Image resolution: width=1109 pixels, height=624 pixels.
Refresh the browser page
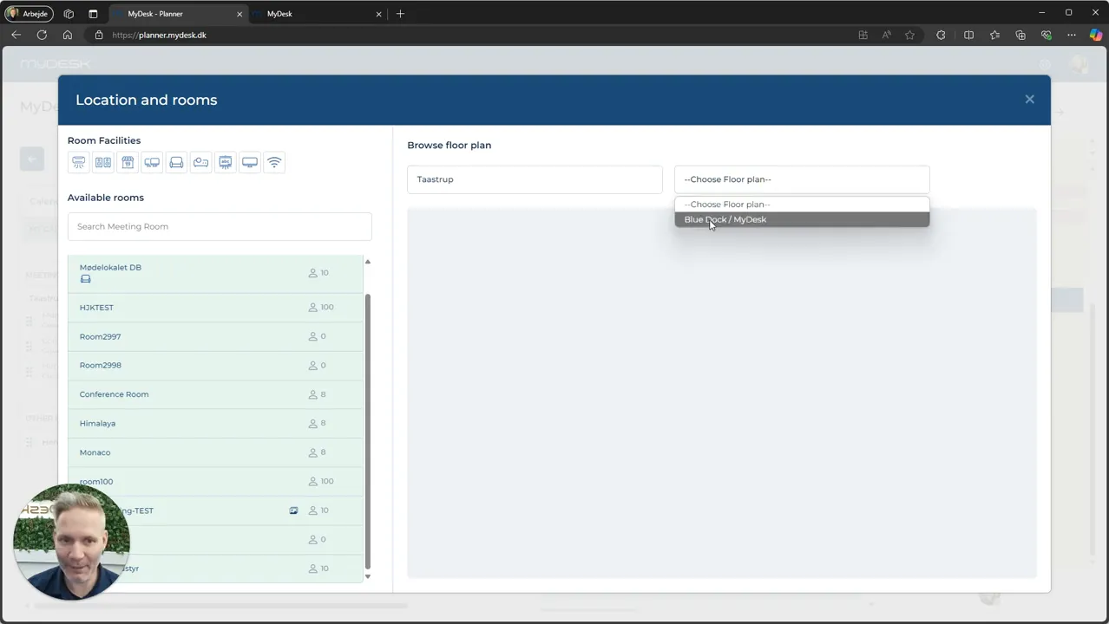42,35
